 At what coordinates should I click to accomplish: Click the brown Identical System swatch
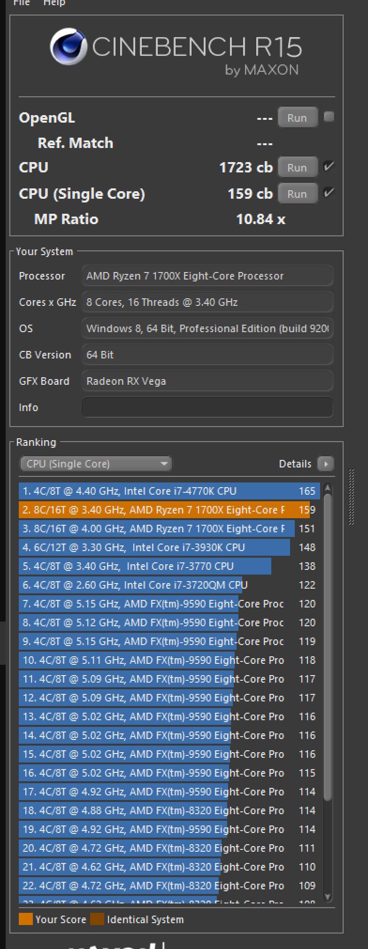pos(97,919)
